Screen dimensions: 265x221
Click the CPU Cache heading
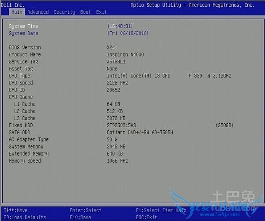point(21,97)
